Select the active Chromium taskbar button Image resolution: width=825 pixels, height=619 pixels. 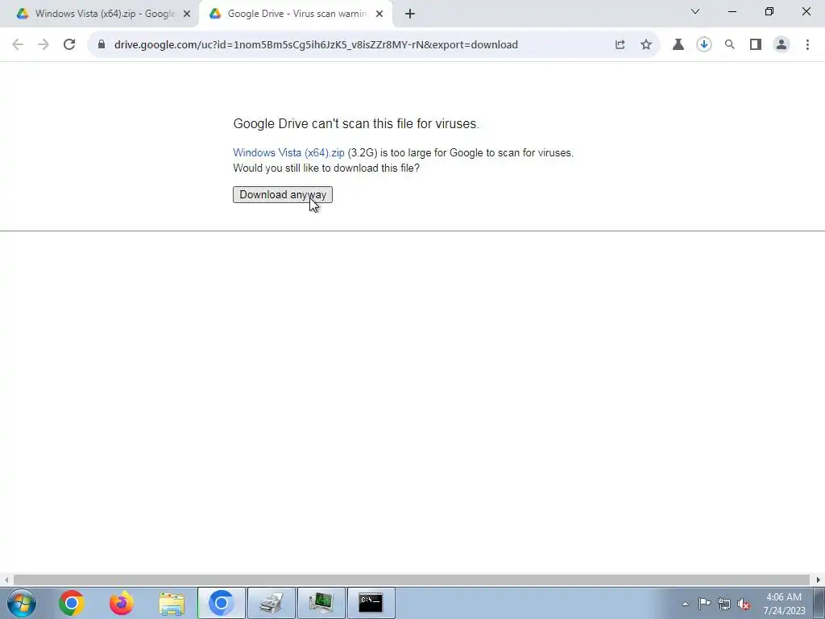(x=222, y=603)
